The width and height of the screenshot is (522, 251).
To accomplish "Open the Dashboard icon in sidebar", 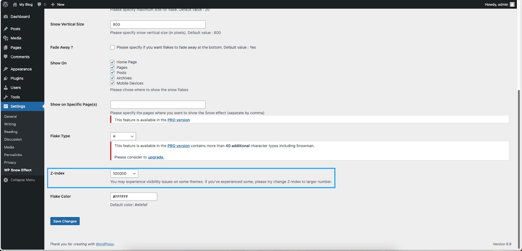I will (6, 17).
